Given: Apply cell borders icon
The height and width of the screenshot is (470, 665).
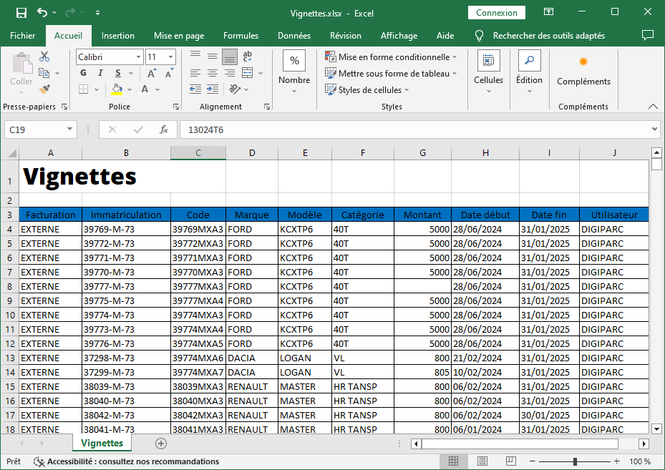Looking at the screenshot, I should point(84,89).
